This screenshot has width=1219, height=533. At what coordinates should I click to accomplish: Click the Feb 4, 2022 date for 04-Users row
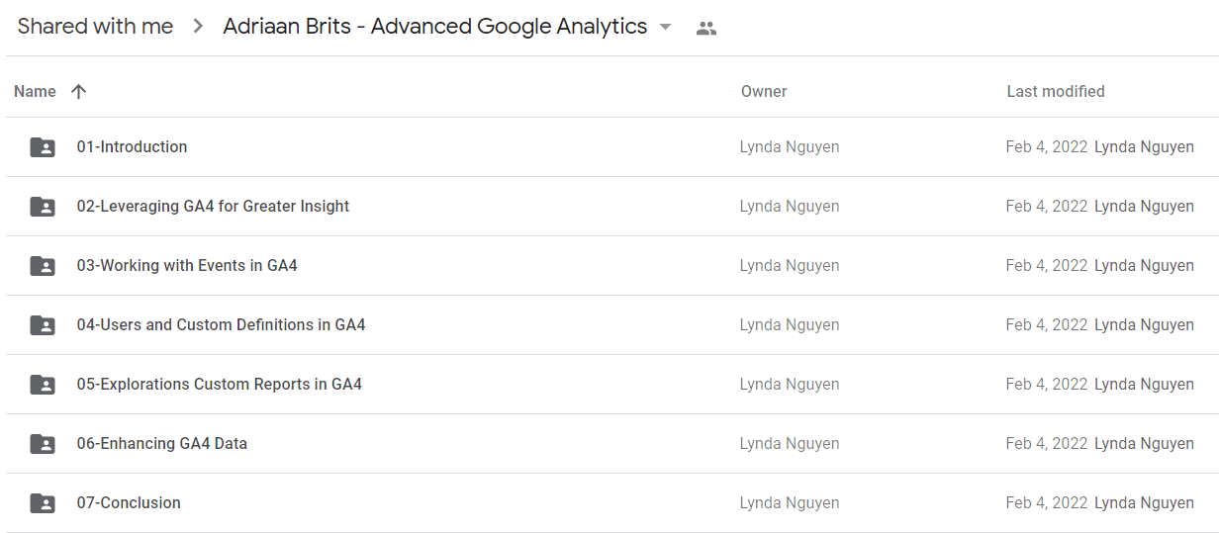coord(1047,324)
